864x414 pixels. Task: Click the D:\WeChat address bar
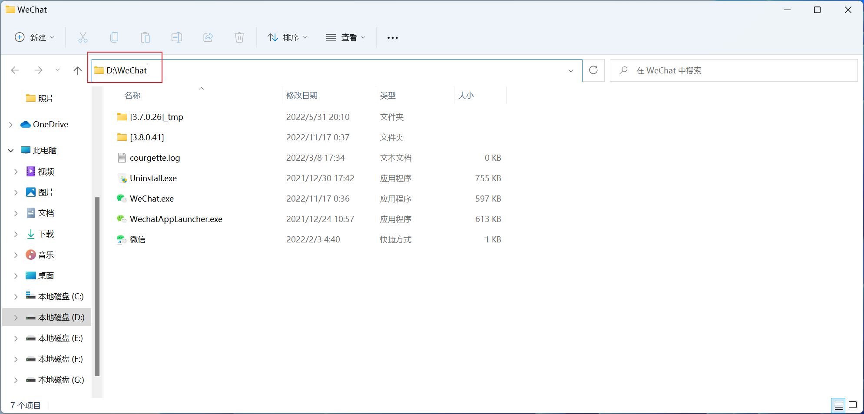337,70
